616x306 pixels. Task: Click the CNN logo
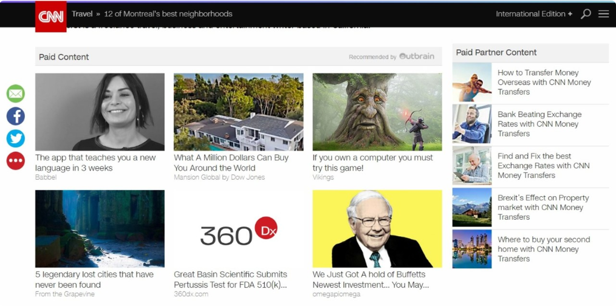[51, 16]
